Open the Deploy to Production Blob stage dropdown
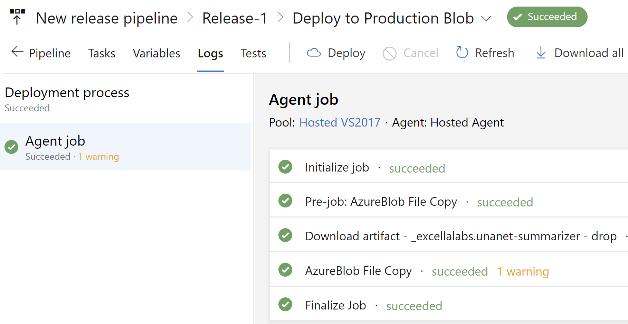Image resolution: width=628 pixels, height=324 pixels. (486, 18)
